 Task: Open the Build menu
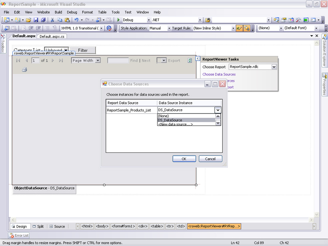(58, 12)
